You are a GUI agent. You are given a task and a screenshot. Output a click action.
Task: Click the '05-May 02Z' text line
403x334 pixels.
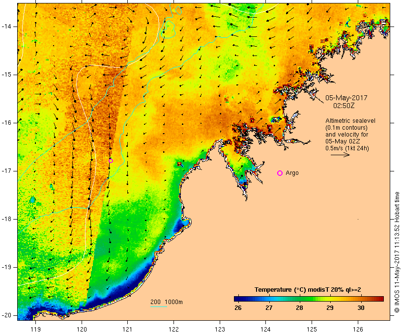[343, 141]
